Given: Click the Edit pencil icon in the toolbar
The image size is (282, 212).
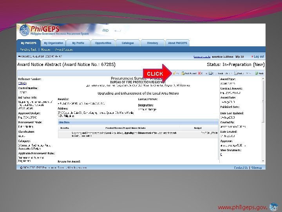Looking at the screenshot, I should click(174, 73).
